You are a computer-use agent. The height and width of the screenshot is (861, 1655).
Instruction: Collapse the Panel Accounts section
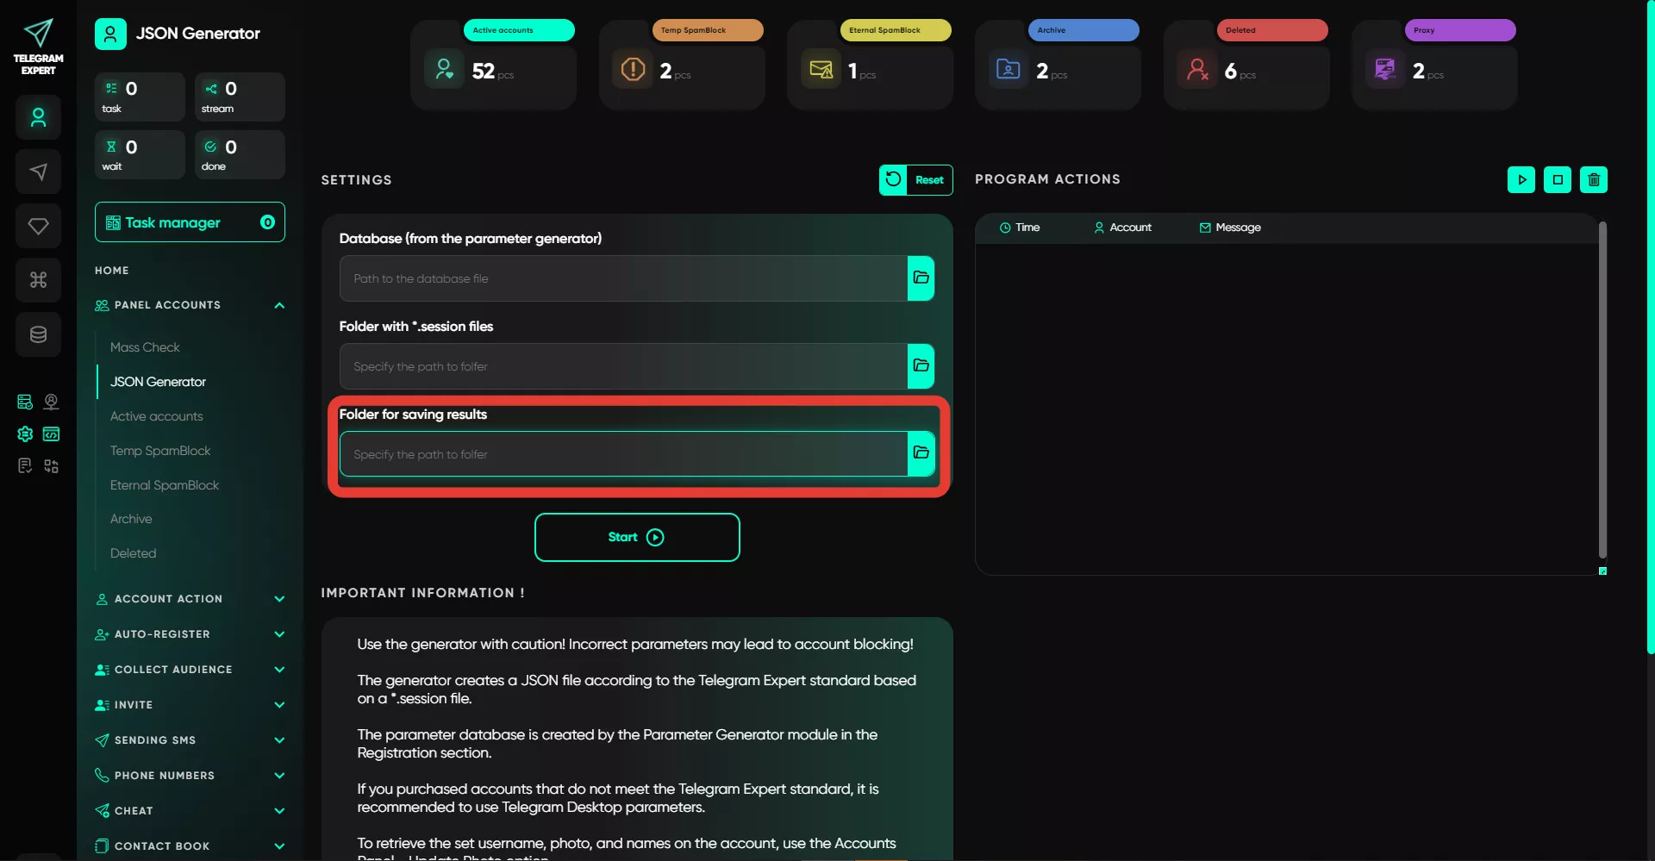pos(279,305)
